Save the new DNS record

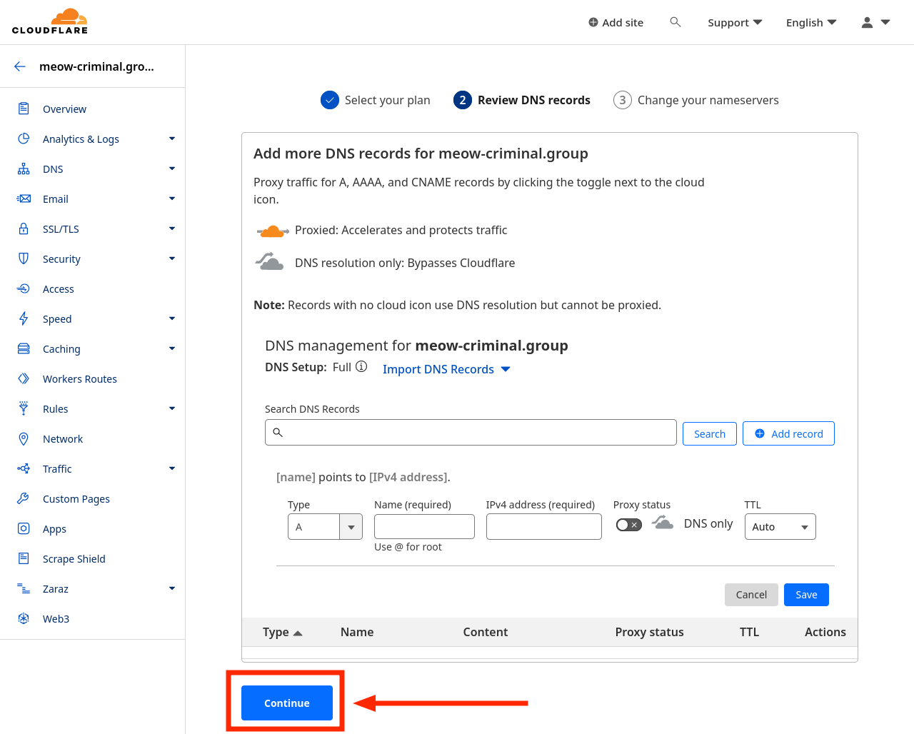click(806, 595)
